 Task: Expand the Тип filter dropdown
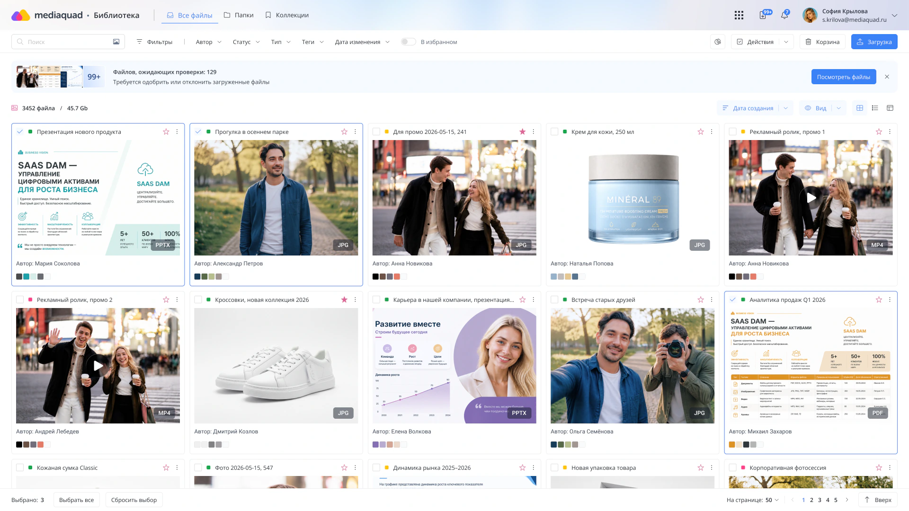click(x=281, y=42)
